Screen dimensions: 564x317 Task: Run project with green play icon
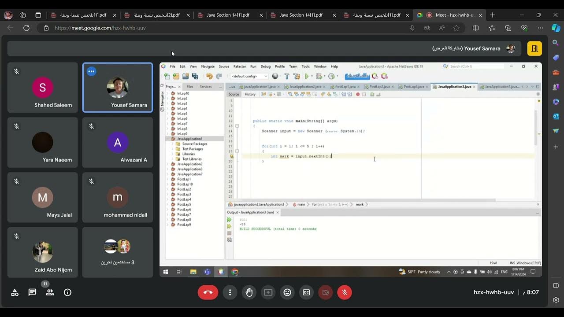[307, 76]
